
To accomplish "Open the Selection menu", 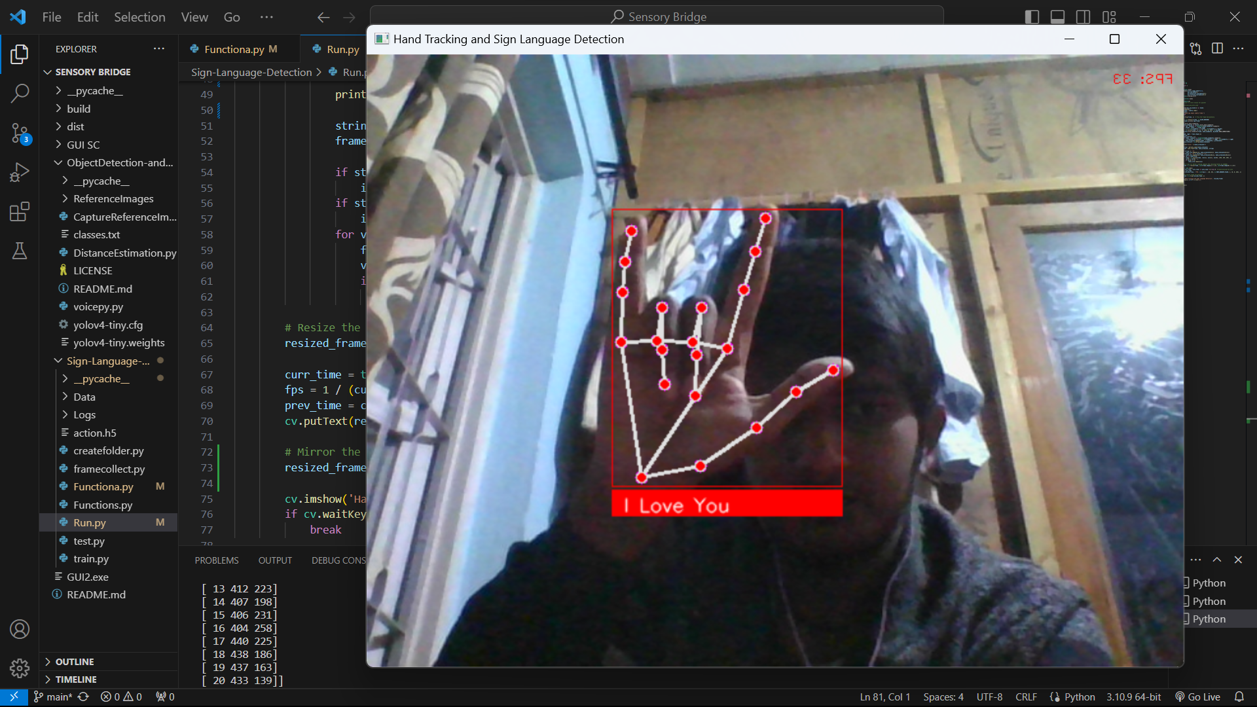I will click(139, 17).
